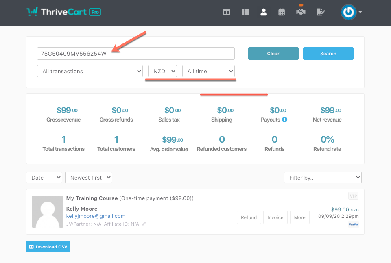This screenshot has width=391, height=263.
Task: Open the Filter by dropdown
Action: tap(323, 178)
